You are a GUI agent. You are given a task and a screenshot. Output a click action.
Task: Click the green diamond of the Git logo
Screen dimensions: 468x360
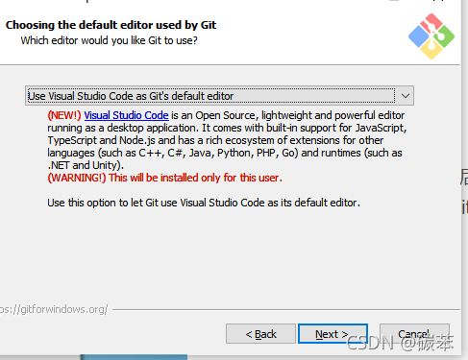point(444,36)
